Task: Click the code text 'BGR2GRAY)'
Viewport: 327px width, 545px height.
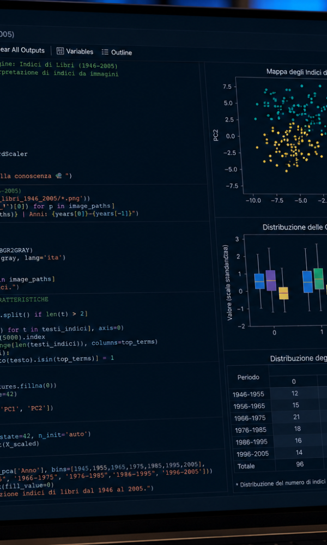Action: point(16,250)
